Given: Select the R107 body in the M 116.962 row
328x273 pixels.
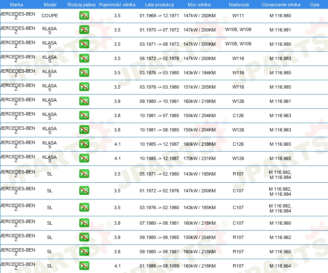Looking at the screenshot, I should coord(238,237).
